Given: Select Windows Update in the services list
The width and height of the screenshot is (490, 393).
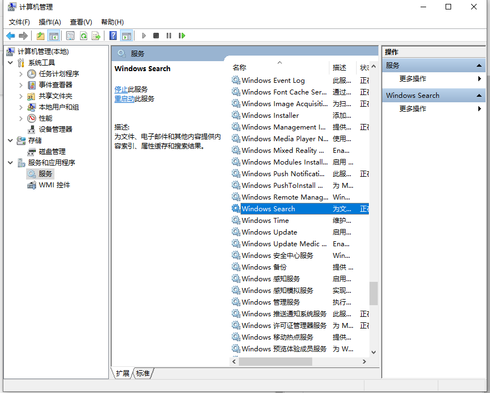Looking at the screenshot, I should click(x=269, y=232).
